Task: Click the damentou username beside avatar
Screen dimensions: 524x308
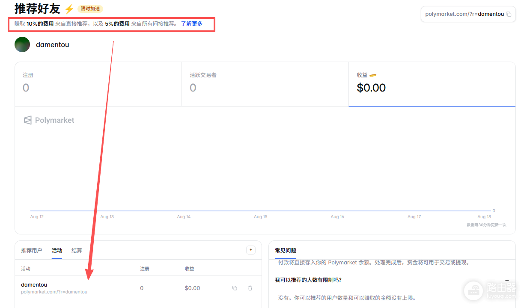Action: click(52, 44)
